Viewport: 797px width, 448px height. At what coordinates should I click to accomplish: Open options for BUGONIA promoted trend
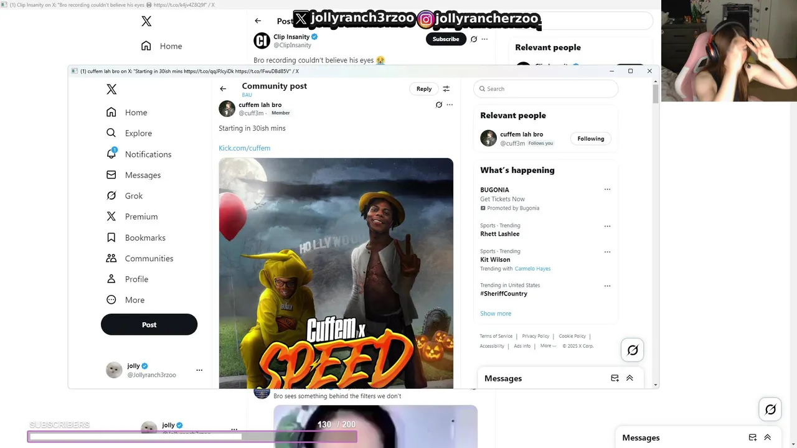(x=607, y=190)
